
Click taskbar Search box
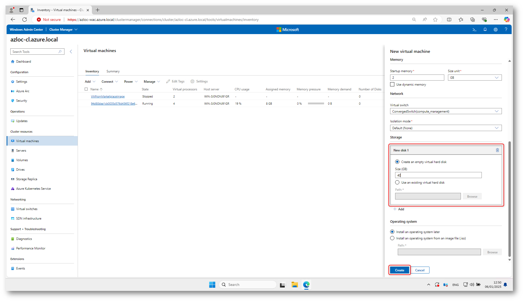247,285
